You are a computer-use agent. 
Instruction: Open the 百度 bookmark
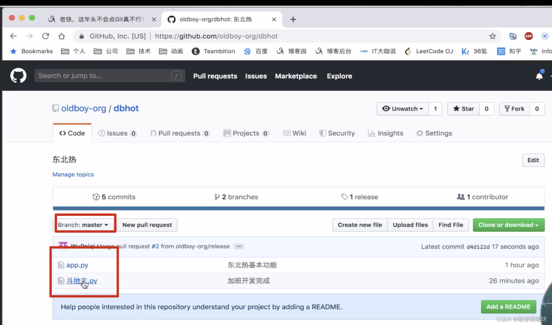(x=256, y=51)
